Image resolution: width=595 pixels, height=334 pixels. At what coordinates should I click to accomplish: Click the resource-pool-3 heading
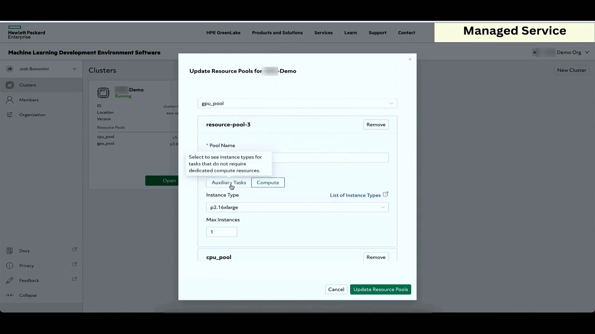tap(228, 124)
